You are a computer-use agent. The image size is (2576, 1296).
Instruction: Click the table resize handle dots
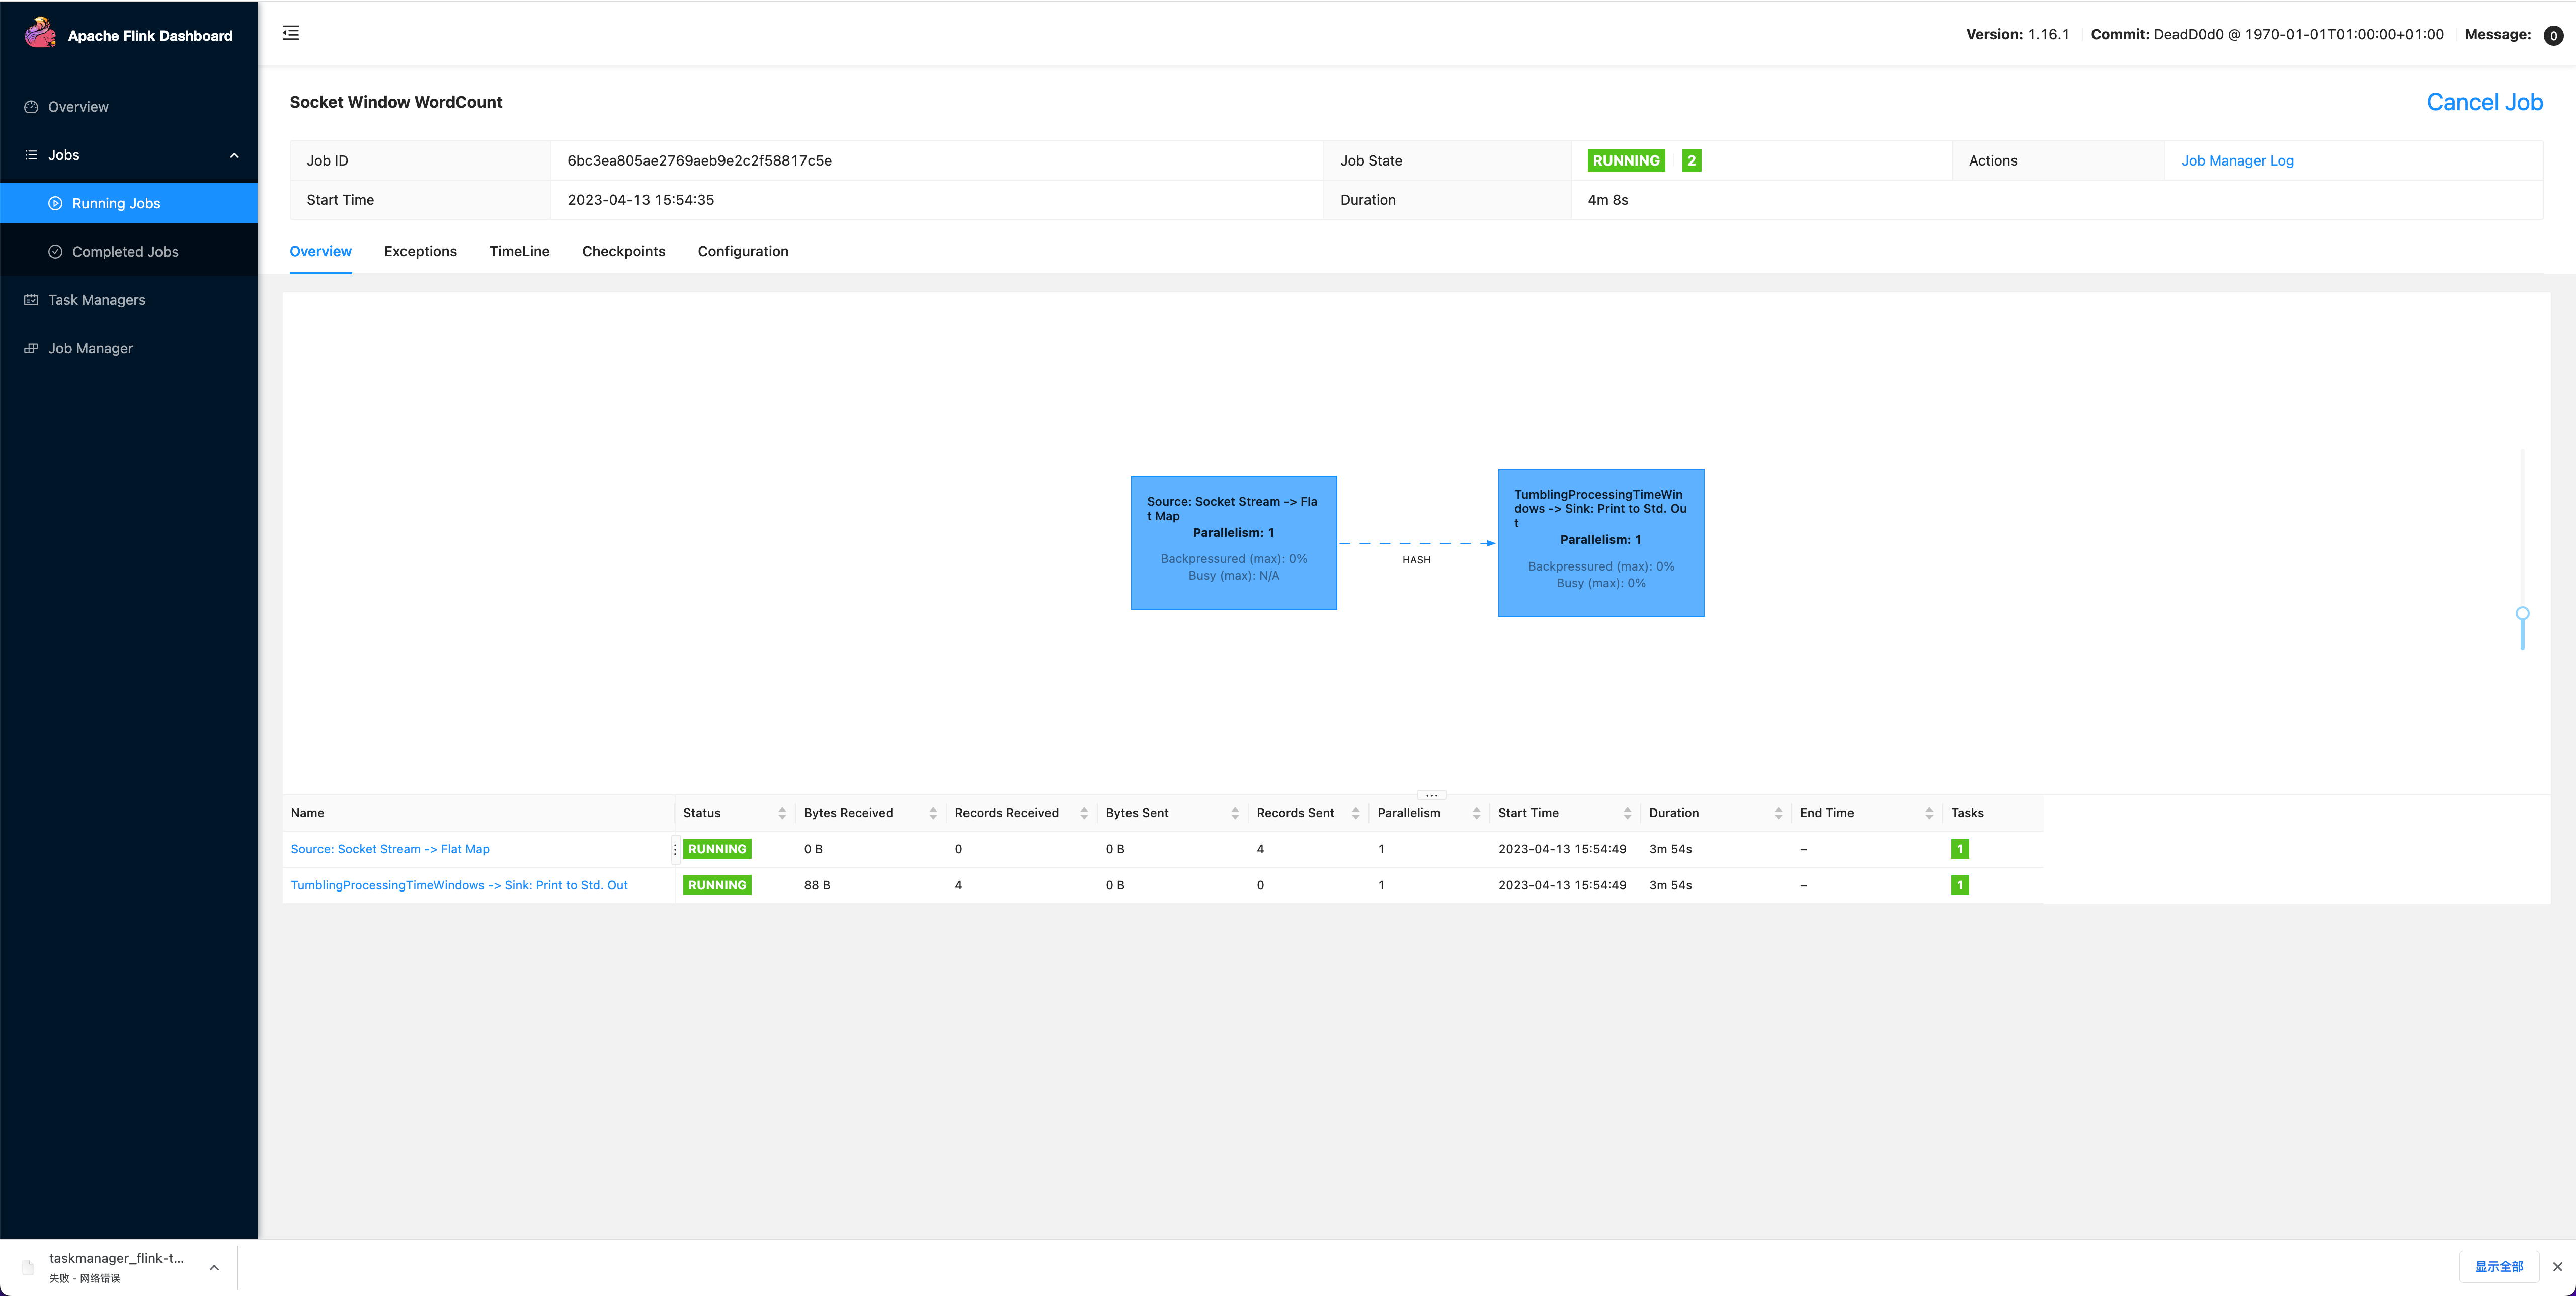click(x=1432, y=795)
